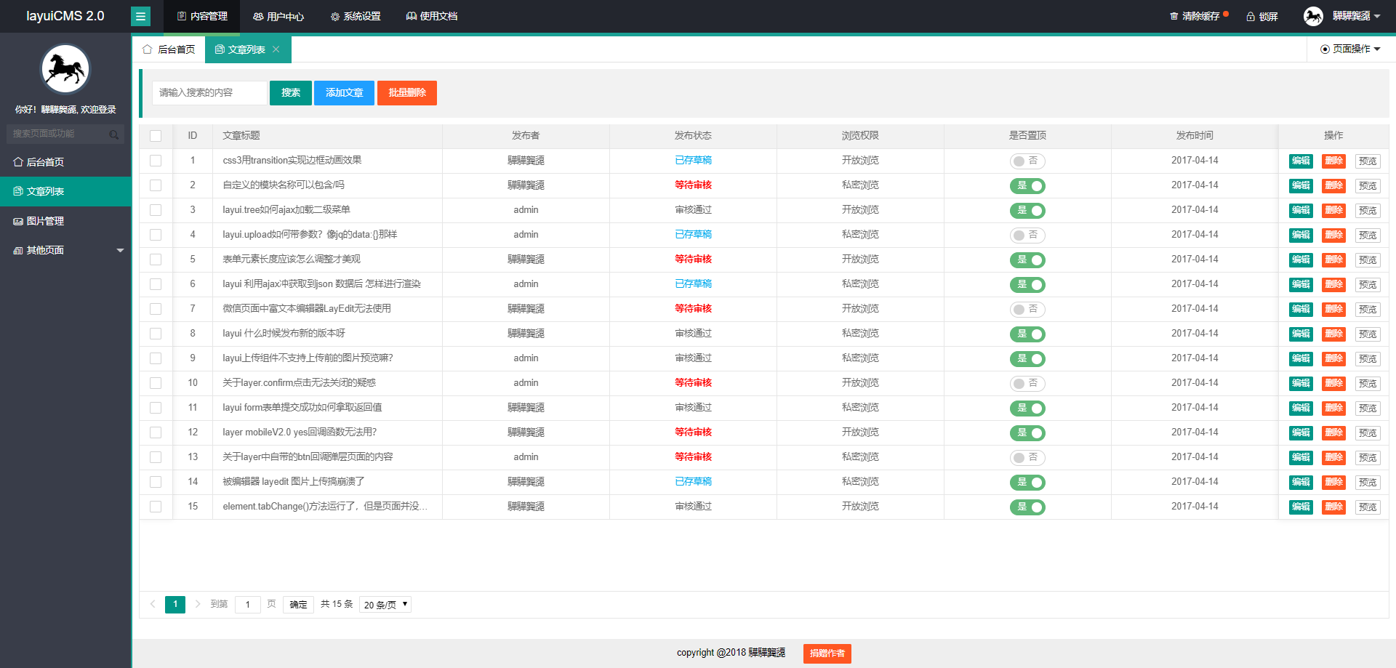Click the 添加文章 button
This screenshot has height=668, width=1396.
coord(344,93)
